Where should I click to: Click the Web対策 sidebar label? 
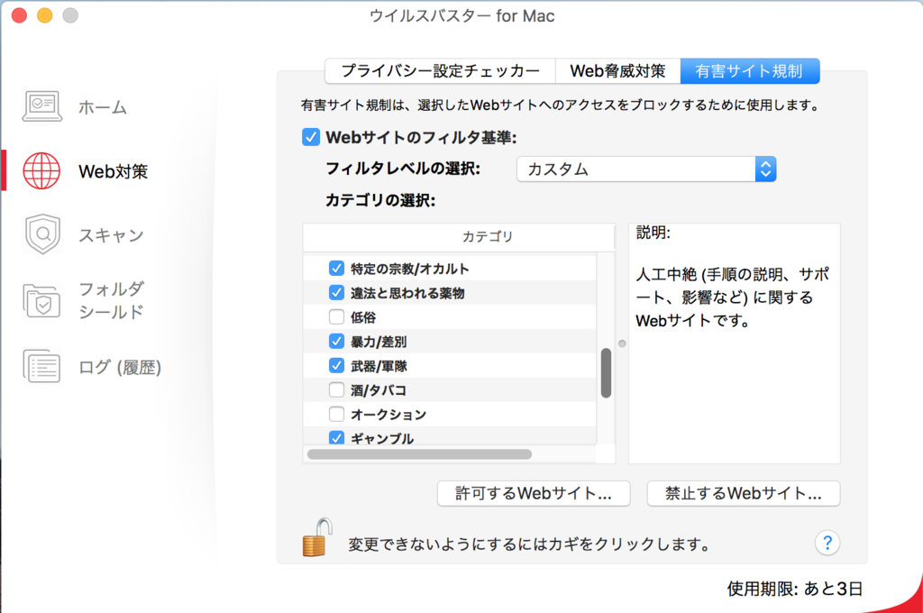[x=113, y=171]
